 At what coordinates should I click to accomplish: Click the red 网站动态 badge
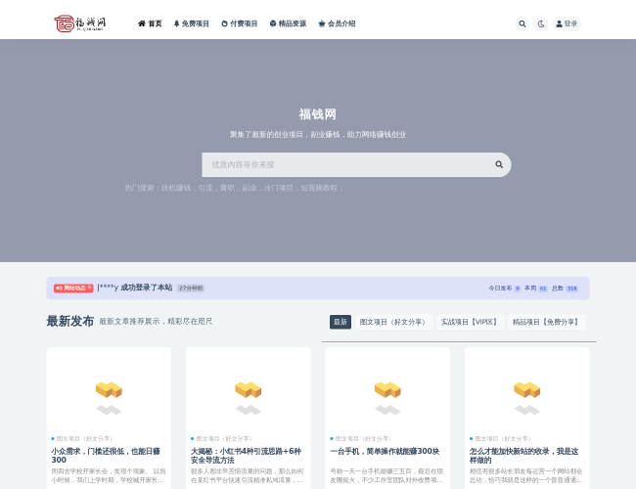tap(73, 289)
